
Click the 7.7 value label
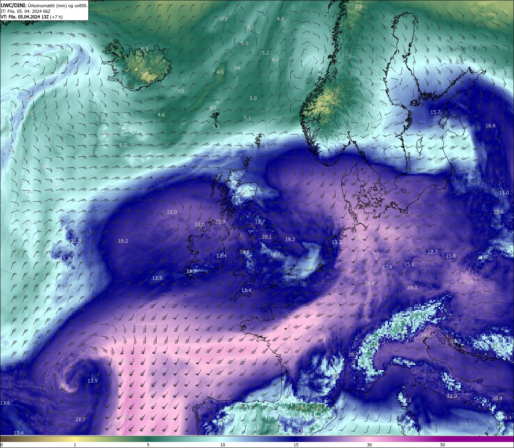tap(250, 27)
